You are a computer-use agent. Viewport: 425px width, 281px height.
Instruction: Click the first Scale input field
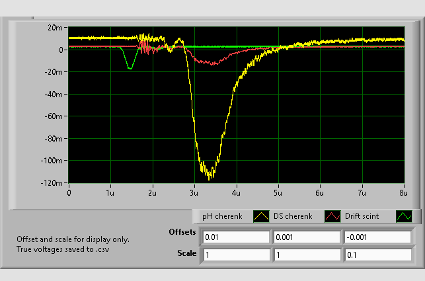coord(236,255)
